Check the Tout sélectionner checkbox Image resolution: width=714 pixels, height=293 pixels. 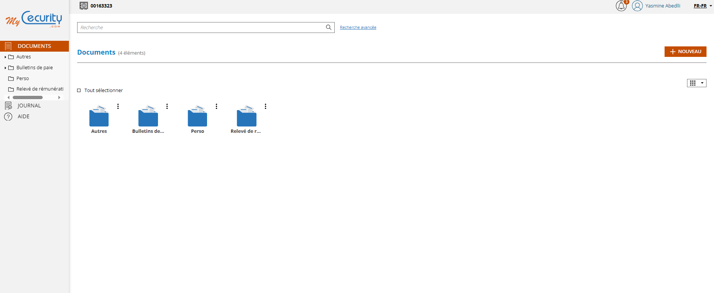tap(79, 91)
